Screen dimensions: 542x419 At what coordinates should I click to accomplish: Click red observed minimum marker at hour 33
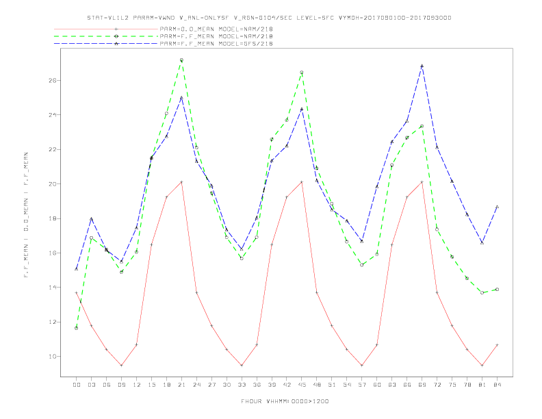242,366
